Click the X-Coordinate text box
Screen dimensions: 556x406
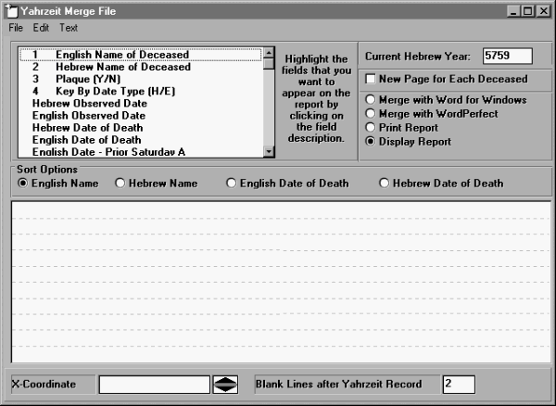coord(154,385)
